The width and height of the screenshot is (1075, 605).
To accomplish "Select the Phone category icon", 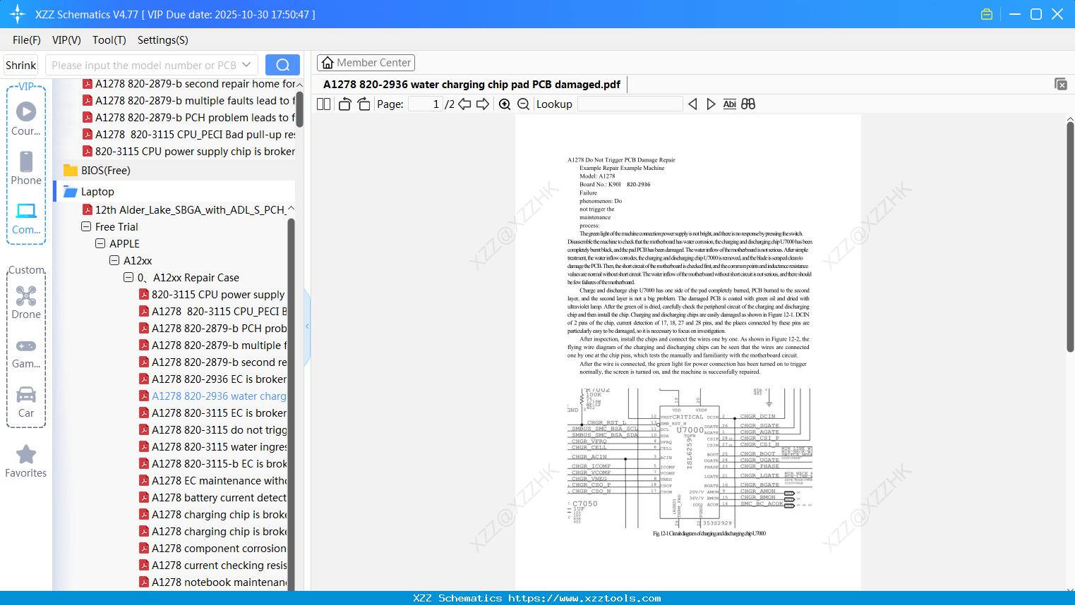I will pyautogui.click(x=26, y=168).
